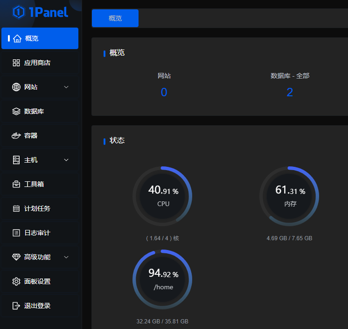The image size is (348, 329).
Task: Click the 工具箱 toolbox icon
Action: click(16, 184)
